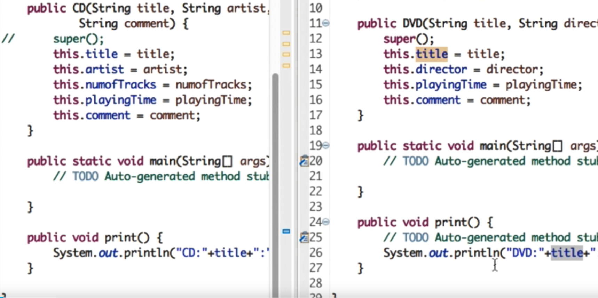This screenshot has width=598, height=298.
Task: Click TODO comment on line 20
Action: pyautogui.click(x=490, y=161)
